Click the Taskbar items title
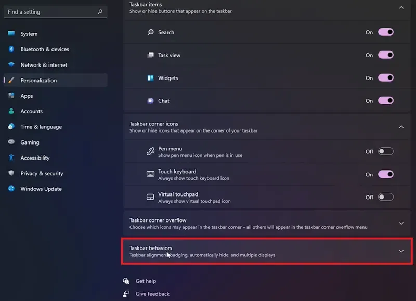416x301 pixels. tap(146, 4)
